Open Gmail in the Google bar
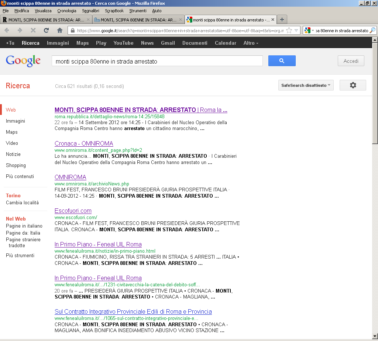The image size is (378, 341). [x=168, y=43]
